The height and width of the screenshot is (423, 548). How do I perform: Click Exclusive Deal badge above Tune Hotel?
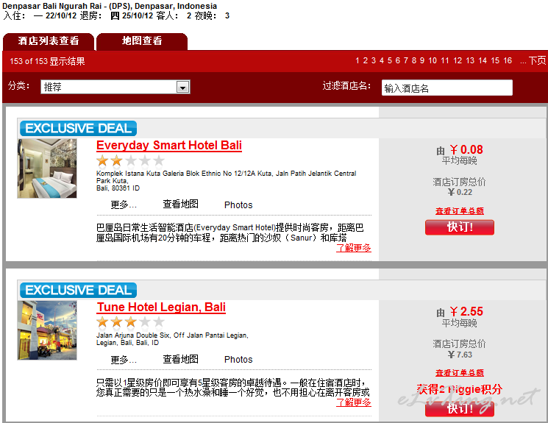[x=78, y=290]
